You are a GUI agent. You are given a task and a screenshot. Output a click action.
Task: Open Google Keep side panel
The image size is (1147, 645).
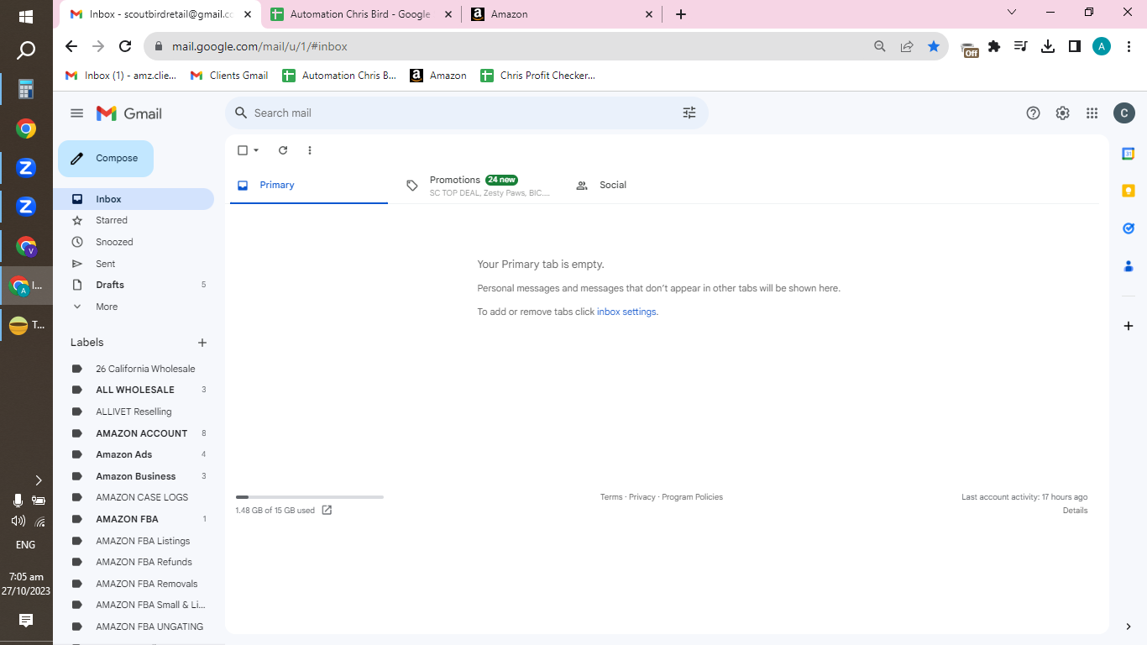point(1129,191)
